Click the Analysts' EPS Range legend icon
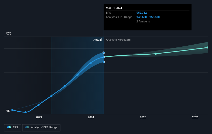 tap(27, 127)
